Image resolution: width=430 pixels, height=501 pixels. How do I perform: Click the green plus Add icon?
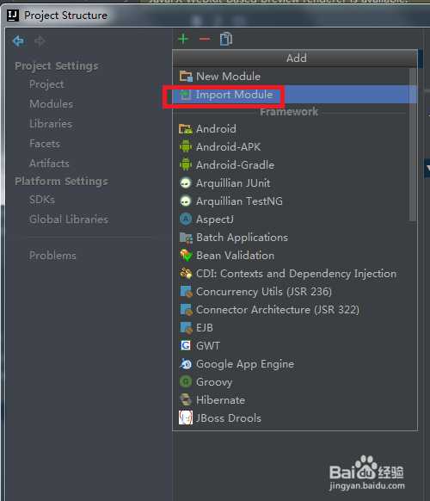pyautogui.click(x=183, y=39)
